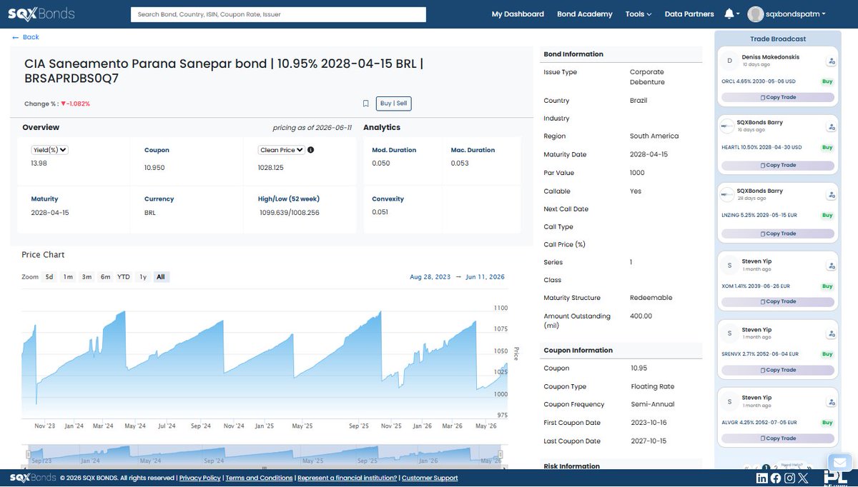The width and height of the screenshot is (858, 487).
Task: Expand the Tools menu
Action: click(x=638, y=14)
